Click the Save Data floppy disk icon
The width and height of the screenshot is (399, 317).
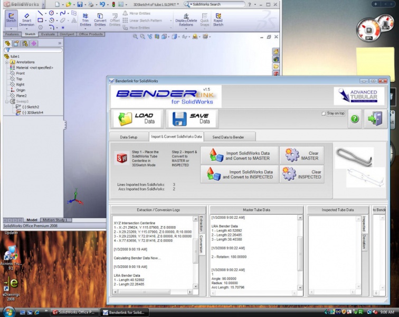(x=178, y=119)
